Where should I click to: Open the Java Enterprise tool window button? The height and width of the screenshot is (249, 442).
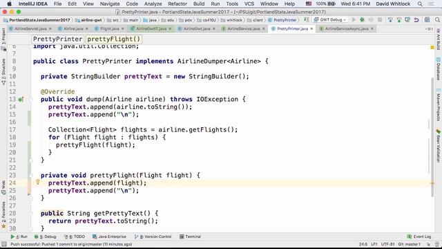[x=109, y=237]
